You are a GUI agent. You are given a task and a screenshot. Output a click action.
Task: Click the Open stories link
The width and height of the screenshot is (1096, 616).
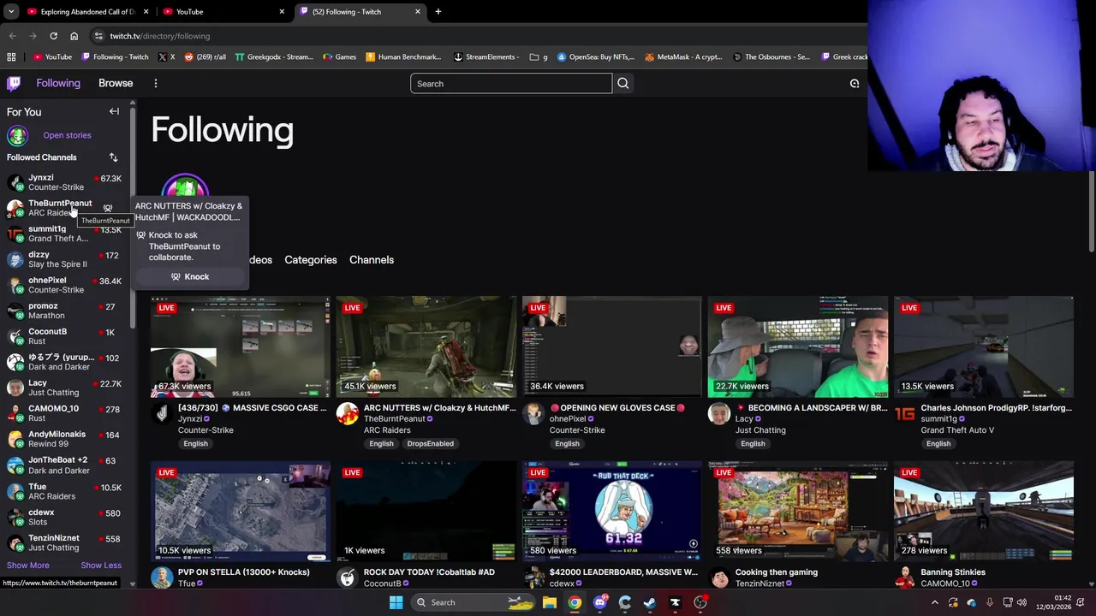click(x=67, y=135)
